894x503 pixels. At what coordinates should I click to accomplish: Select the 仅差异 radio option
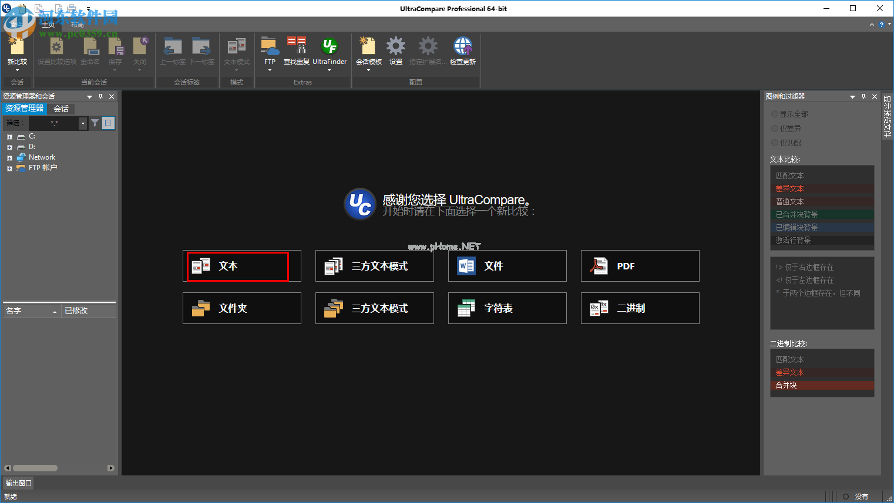click(x=775, y=129)
